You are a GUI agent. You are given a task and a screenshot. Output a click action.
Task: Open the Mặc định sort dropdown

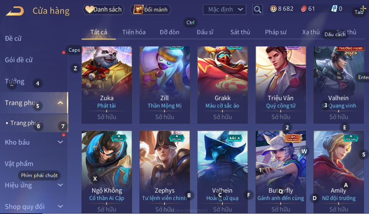[x=225, y=10]
